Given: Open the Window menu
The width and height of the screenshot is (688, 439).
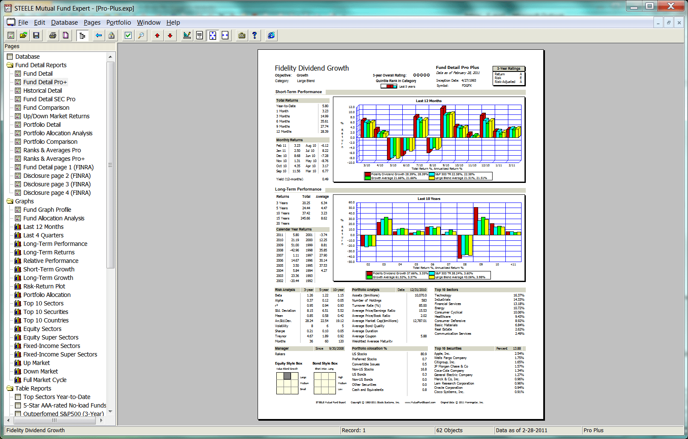Looking at the screenshot, I should [x=149, y=23].
